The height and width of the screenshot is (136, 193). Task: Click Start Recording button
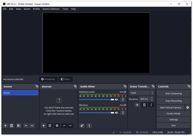[x=173, y=101]
